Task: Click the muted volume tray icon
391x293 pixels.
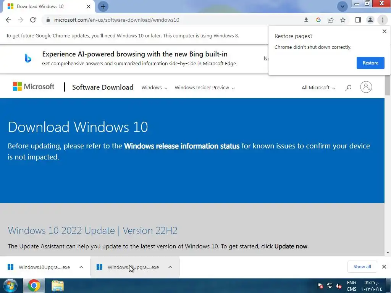Action: (x=339, y=285)
